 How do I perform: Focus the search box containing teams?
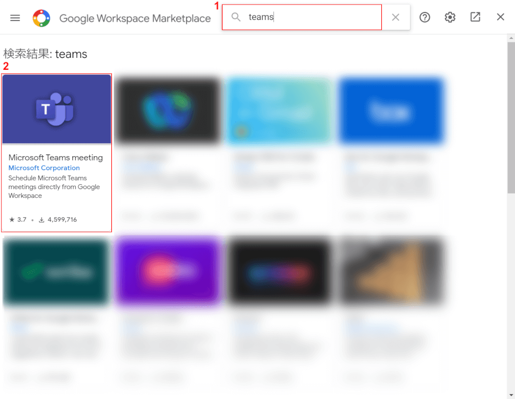(302, 17)
